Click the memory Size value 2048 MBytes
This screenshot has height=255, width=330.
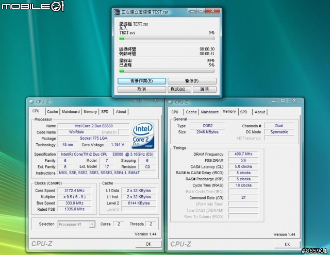[x=207, y=132]
